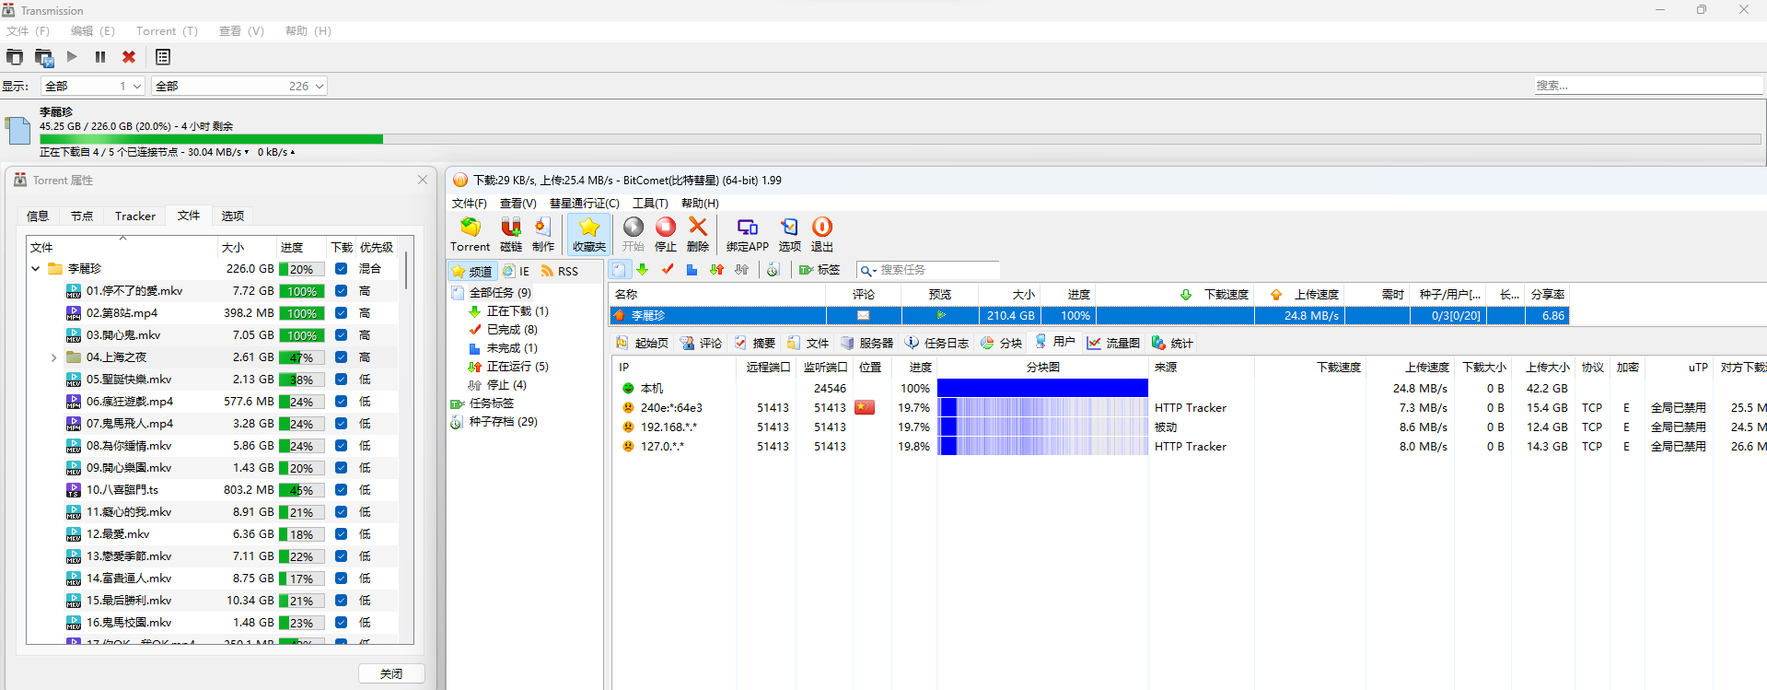Switch to the RSS channel tab
Viewport: 1767px width, 690px height.
click(x=560, y=271)
